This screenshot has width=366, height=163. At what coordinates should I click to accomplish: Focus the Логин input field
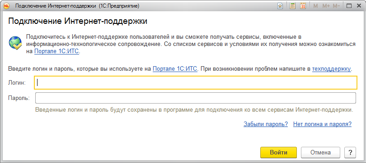pos(196,83)
